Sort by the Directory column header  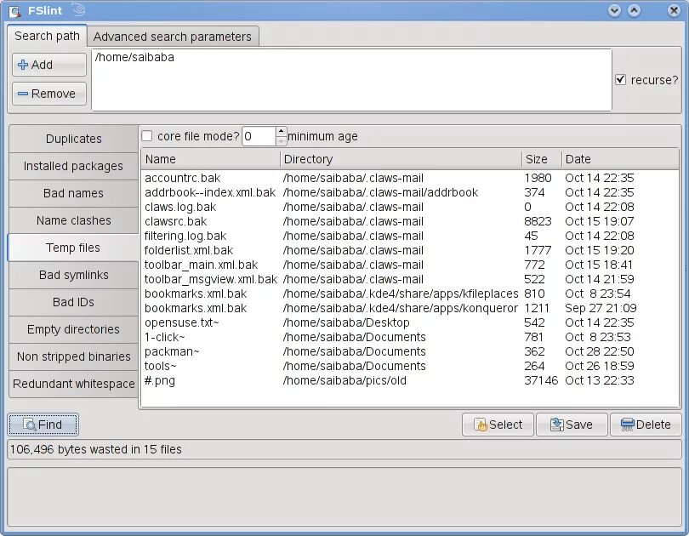point(401,159)
